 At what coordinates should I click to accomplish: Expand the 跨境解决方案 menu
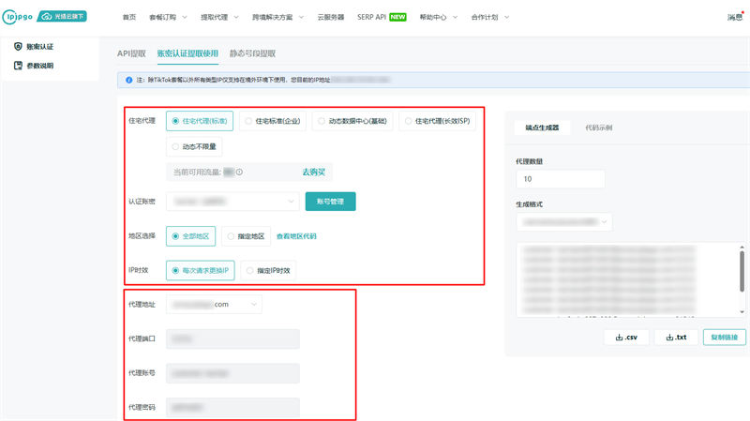tap(277, 17)
